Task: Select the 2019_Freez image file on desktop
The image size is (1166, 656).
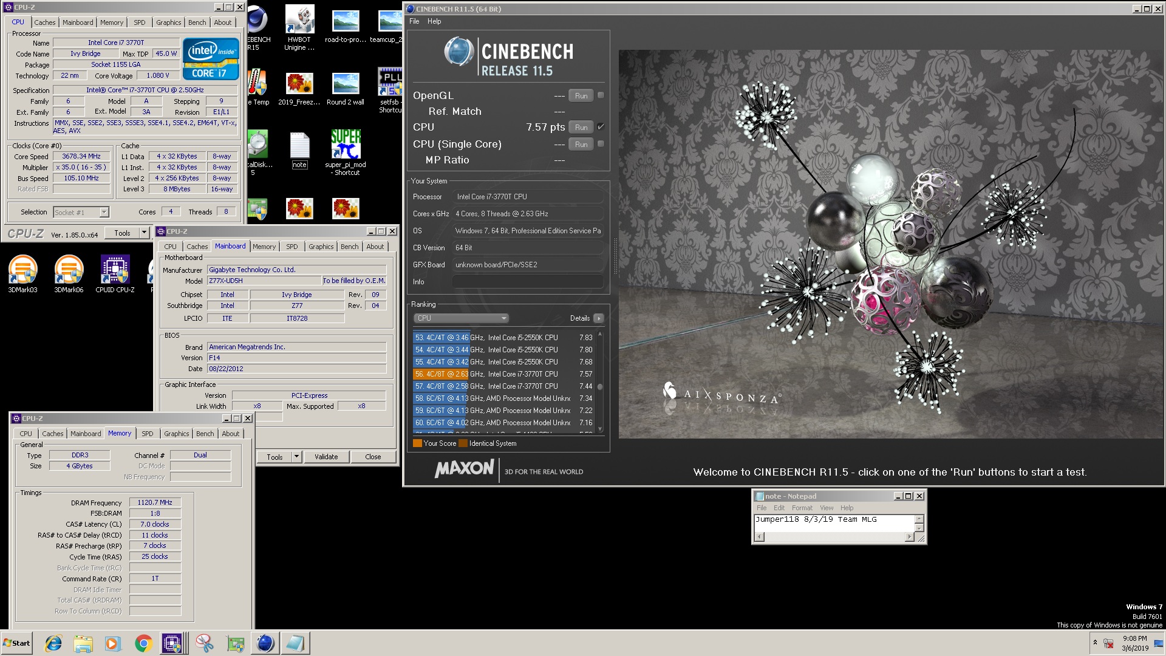Action: (x=299, y=89)
